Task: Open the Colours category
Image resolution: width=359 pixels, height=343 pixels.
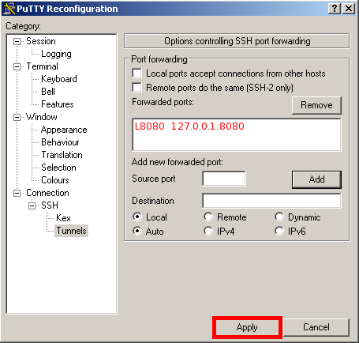Action: [x=55, y=180]
